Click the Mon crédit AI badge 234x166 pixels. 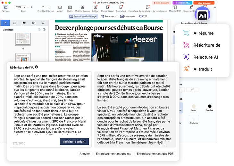click(182, 3)
